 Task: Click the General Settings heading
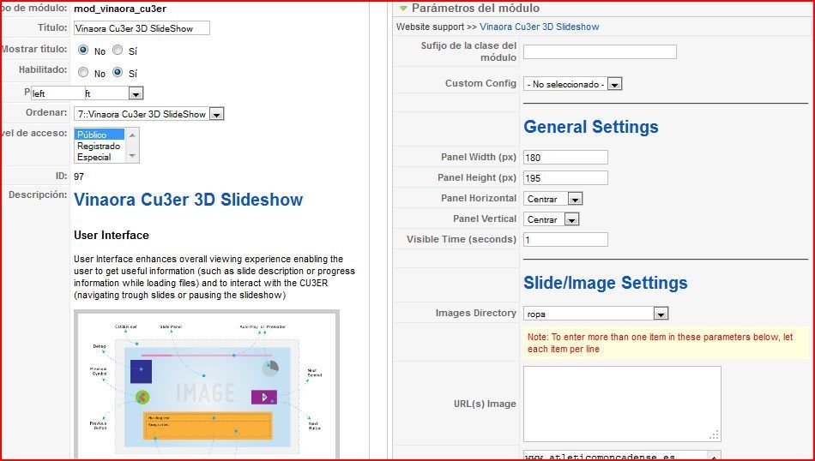(590, 127)
